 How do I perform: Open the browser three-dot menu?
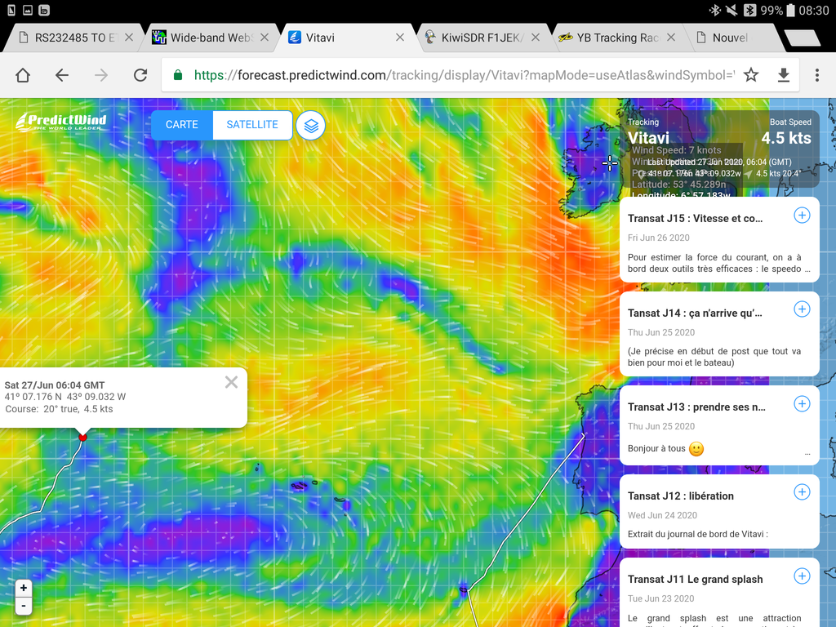[816, 75]
